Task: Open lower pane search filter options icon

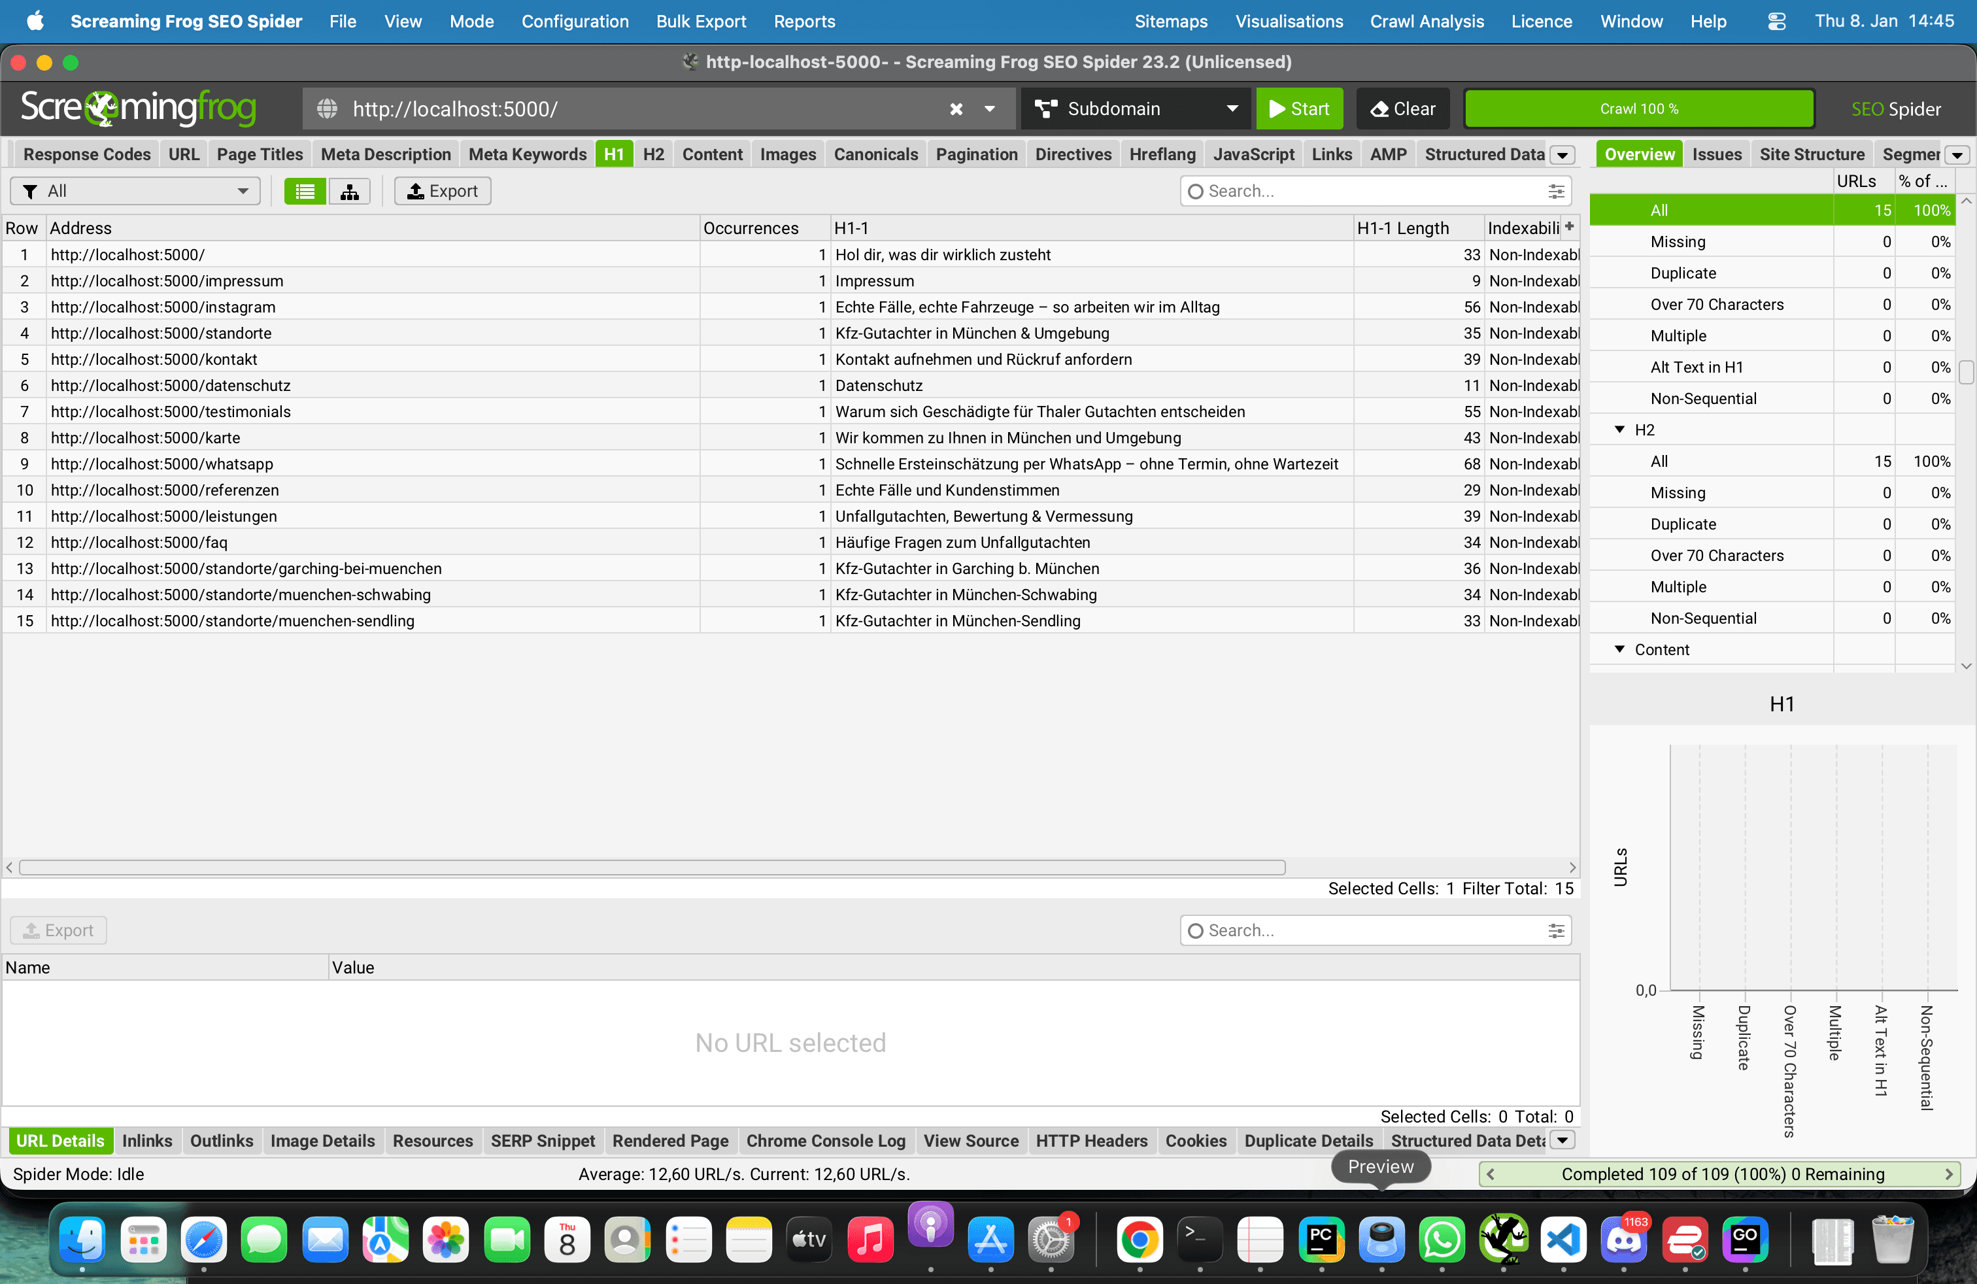Action: (x=1556, y=930)
